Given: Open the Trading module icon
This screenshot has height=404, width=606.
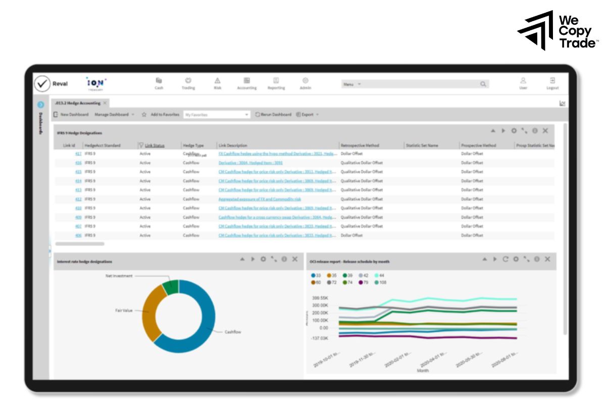Looking at the screenshot, I should [188, 81].
